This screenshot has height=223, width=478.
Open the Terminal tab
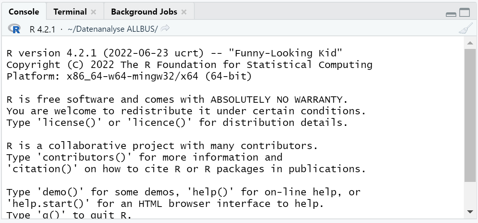pos(70,12)
